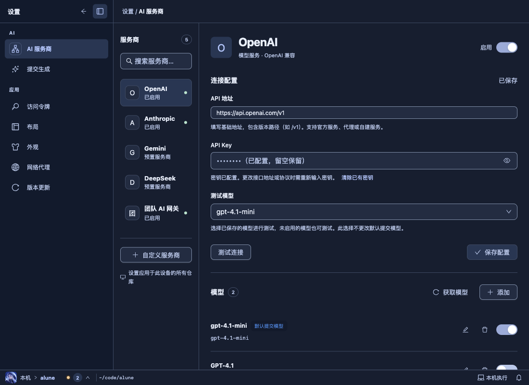Click alune repository in status bar
529x385 pixels.
point(48,378)
